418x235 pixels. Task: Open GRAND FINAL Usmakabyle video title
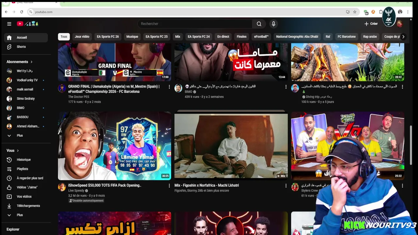(x=114, y=89)
